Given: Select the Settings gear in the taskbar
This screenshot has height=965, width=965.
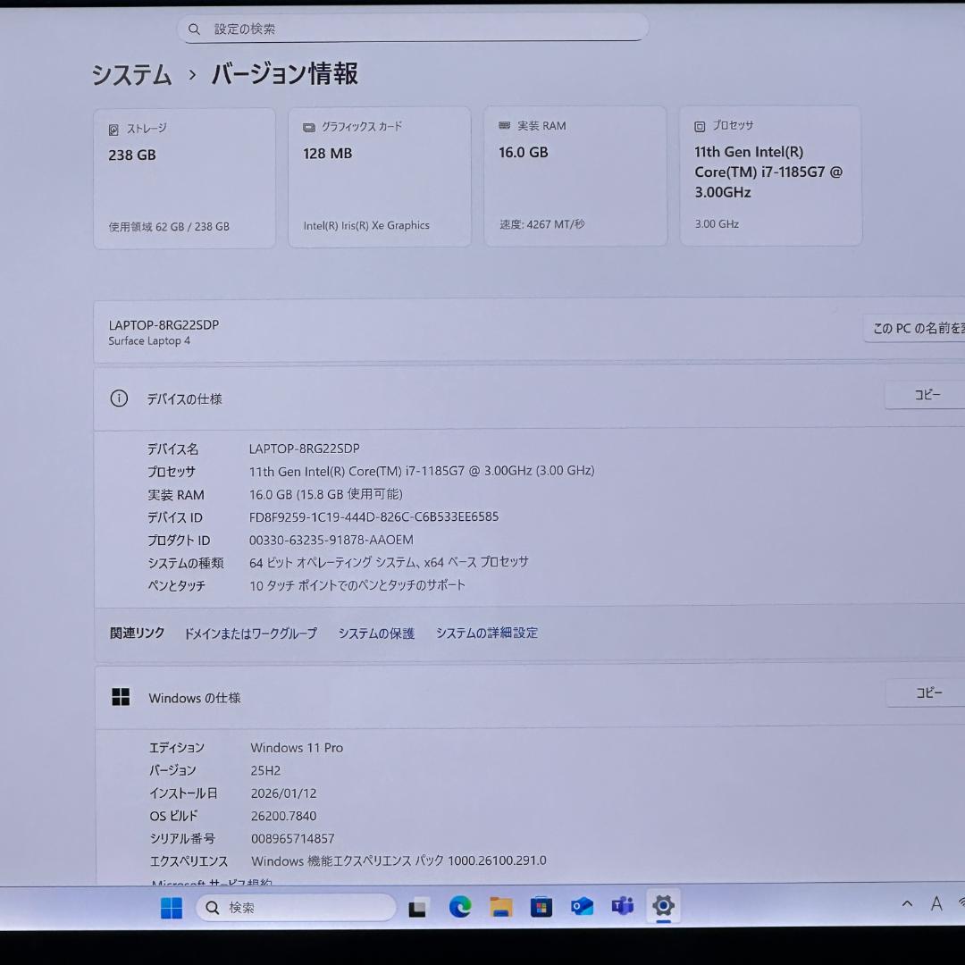Looking at the screenshot, I should point(663,906).
